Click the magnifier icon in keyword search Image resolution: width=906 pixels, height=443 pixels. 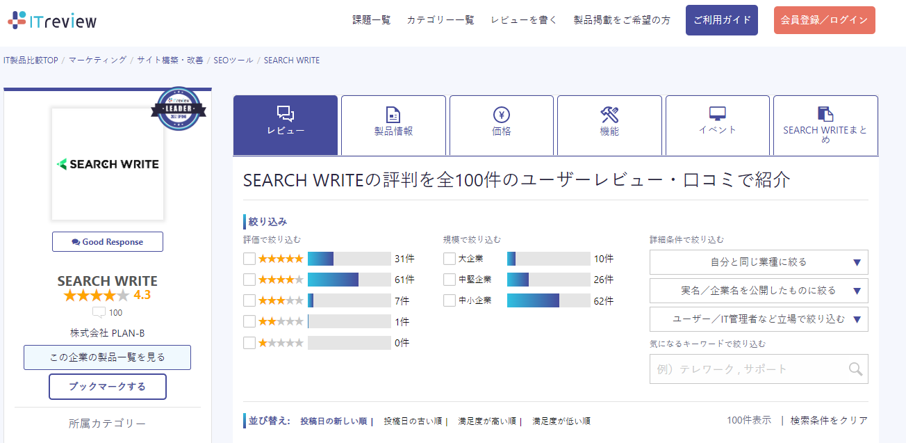855,369
